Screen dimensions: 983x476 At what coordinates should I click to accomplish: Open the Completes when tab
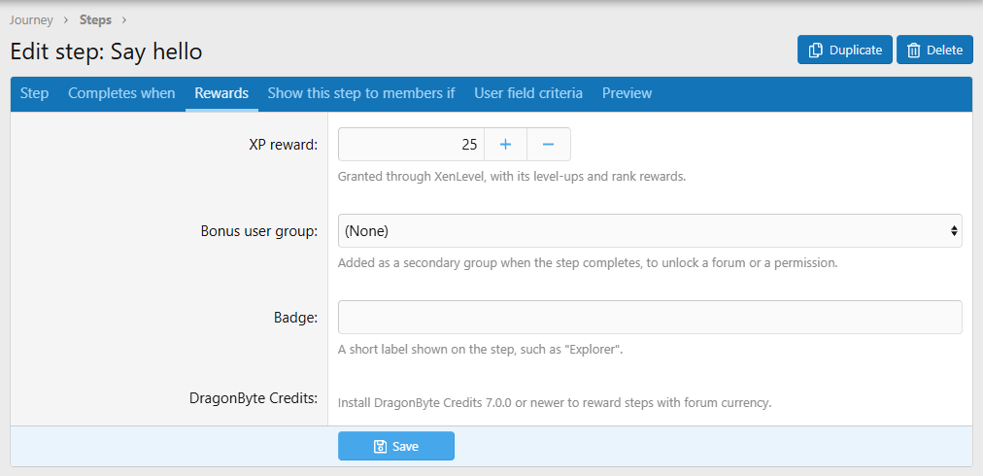point(121,93)
